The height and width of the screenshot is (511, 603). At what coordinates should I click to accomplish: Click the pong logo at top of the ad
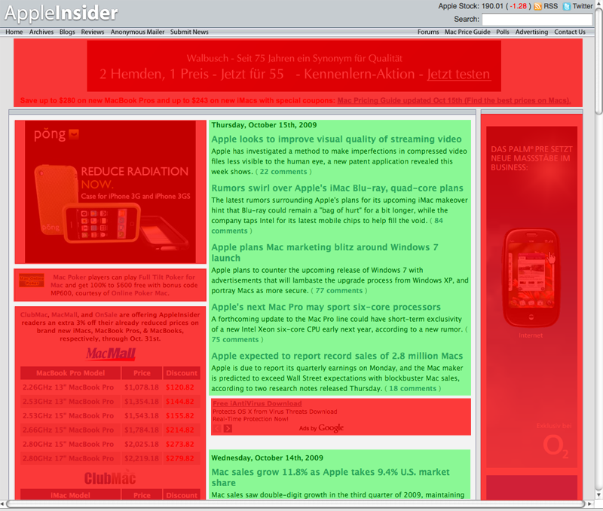[x=56, y=134]
